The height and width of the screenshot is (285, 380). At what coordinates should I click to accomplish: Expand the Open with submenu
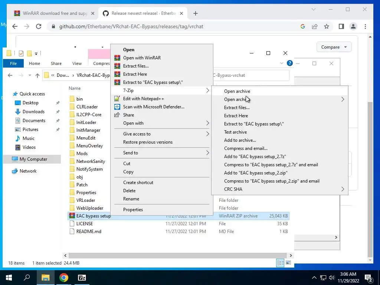pos(207,123)
